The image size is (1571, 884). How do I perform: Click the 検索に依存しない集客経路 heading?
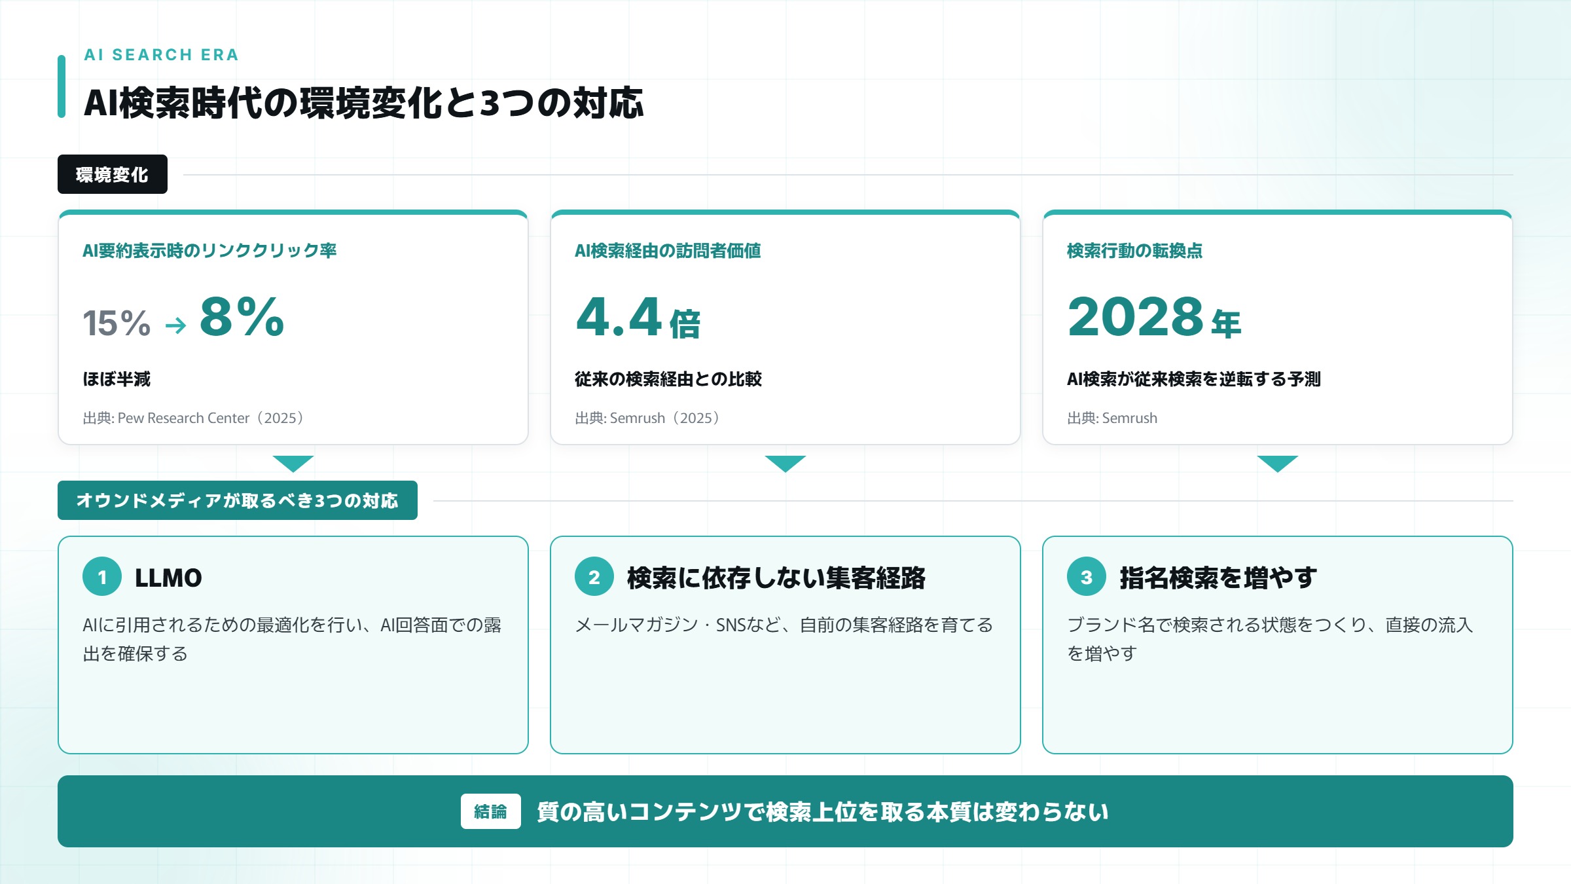[x=776, y=578]
